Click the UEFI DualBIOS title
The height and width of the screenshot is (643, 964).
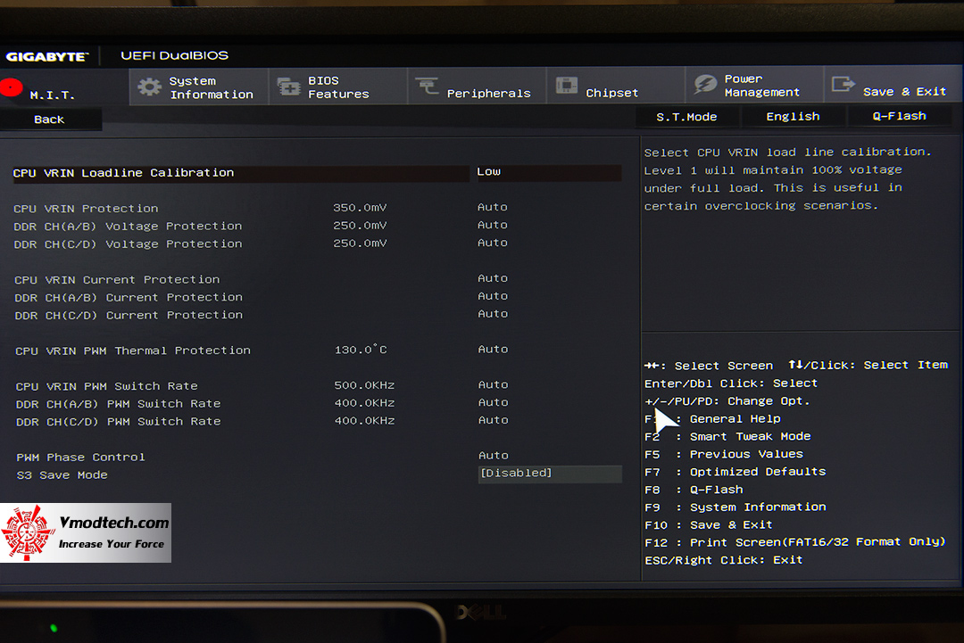pyautogui.click(x=175, y=55)
